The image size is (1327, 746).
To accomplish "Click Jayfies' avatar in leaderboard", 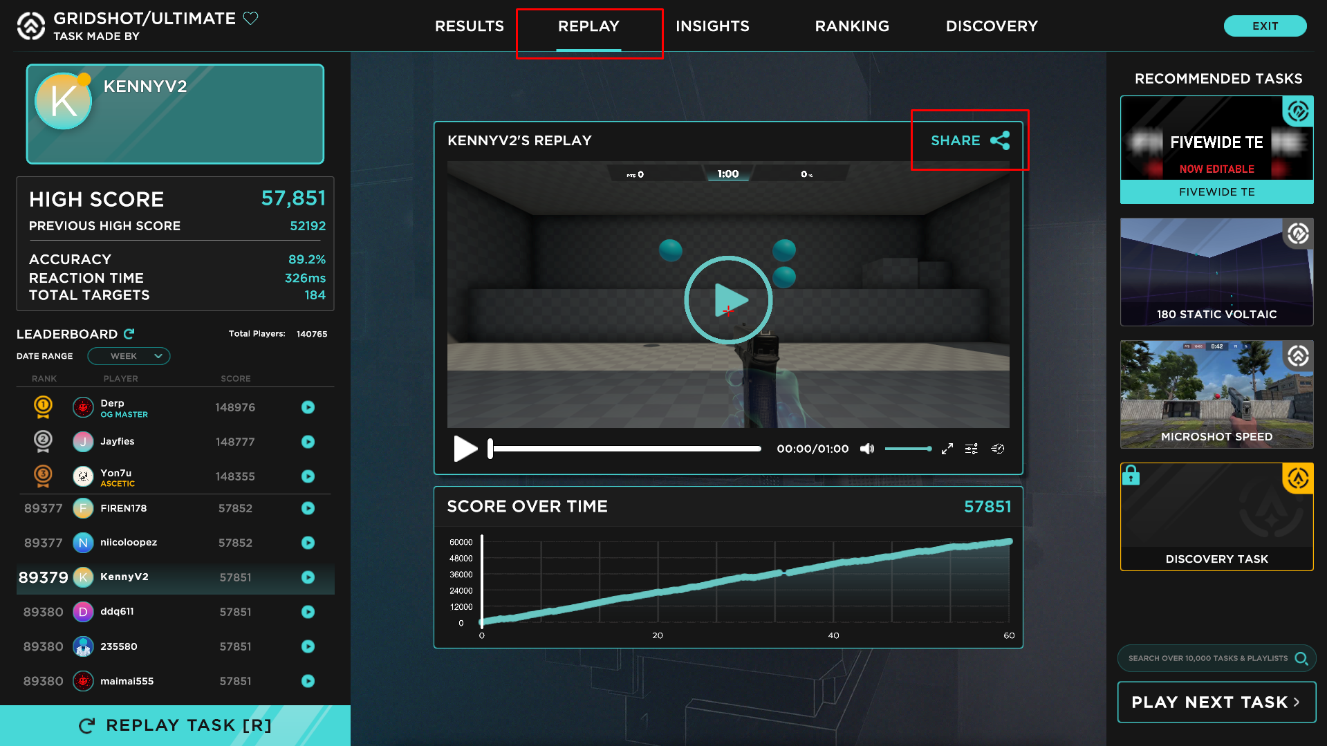I will (x=83, y=442).
